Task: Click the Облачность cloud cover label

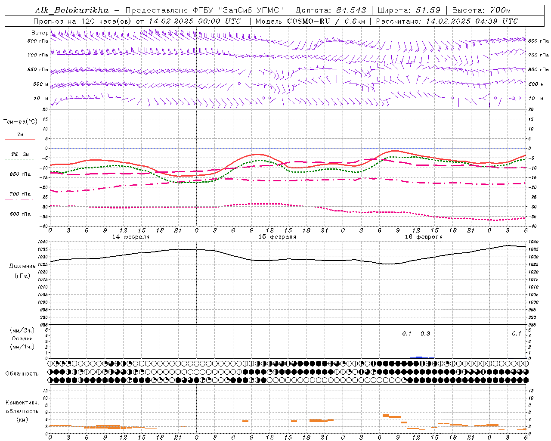Action: (x=22, y=373)
